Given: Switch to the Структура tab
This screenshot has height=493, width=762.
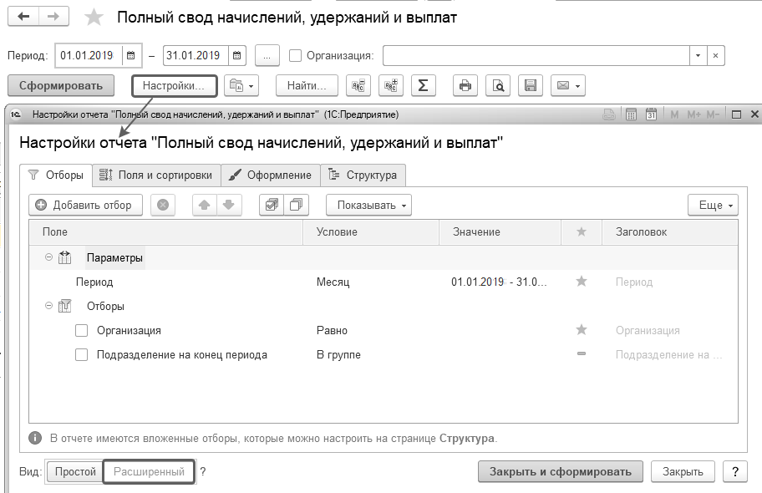Looking at the screenshot, I should [363, 175].
